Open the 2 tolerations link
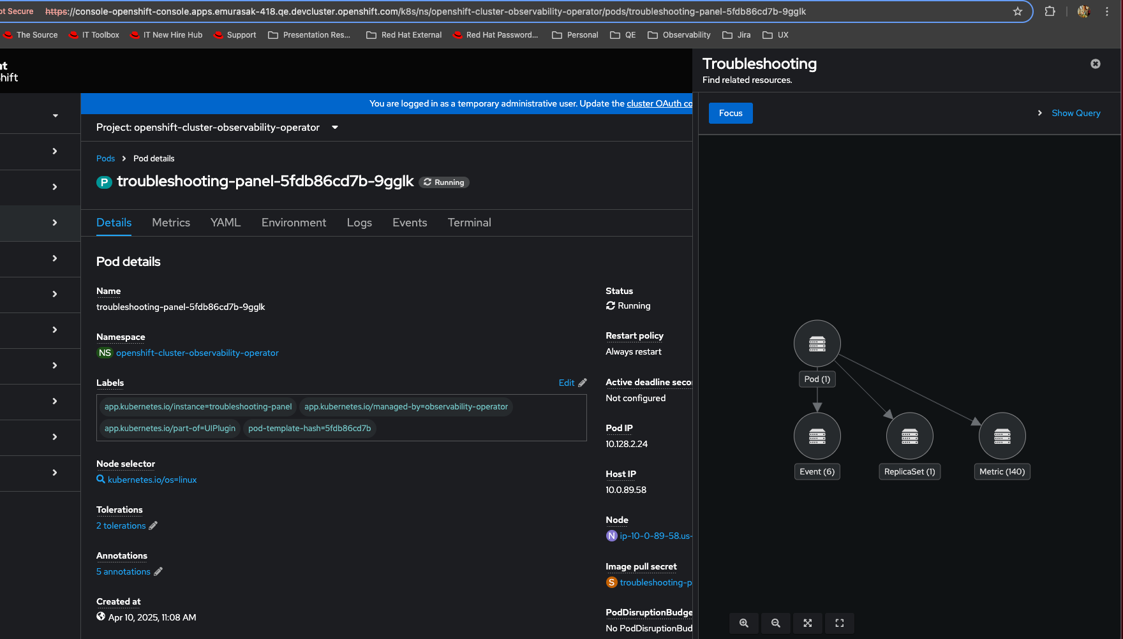1123x639 pixels. 121,525
